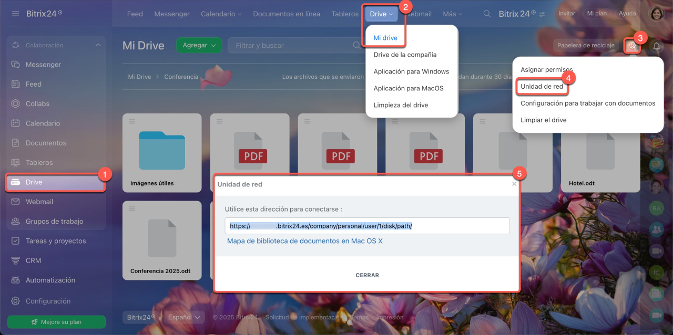
Task: Click Conferencia breadcrumb link
Action: pos(181,77)
